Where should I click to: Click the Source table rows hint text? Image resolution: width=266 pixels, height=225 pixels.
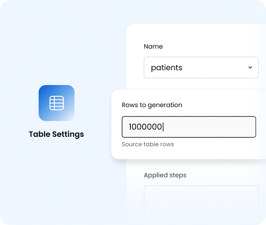coord(148,144)
